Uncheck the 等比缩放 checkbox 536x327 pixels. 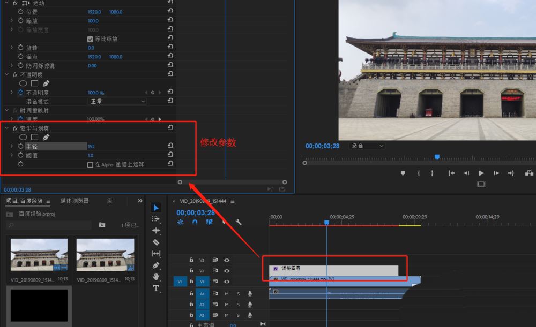coord(90,39)
